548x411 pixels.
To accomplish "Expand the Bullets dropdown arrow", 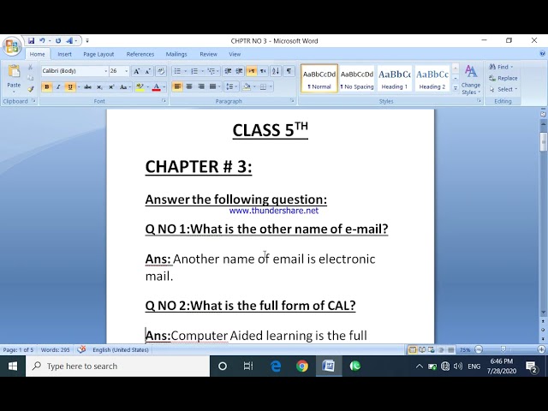I will click(185, 71).
